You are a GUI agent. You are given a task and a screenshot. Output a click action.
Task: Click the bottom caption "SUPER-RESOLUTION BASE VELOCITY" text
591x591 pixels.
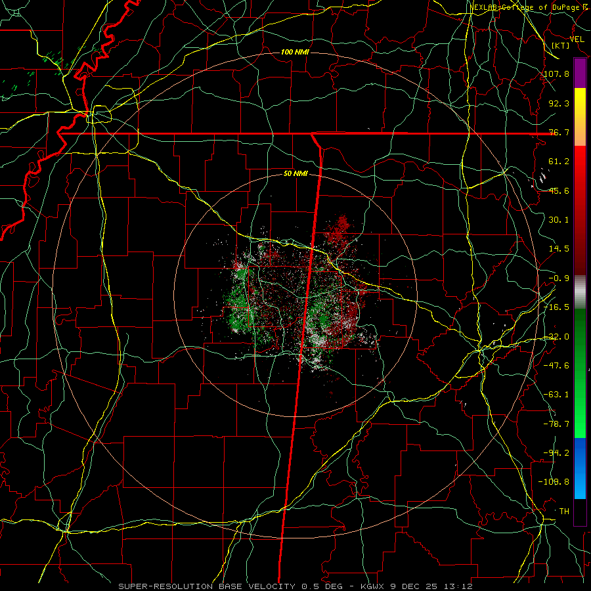pos(207,586)
